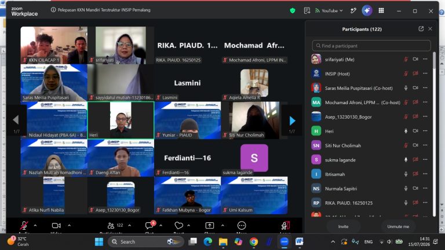Open the apps grid icon

(x=381, y=10)
